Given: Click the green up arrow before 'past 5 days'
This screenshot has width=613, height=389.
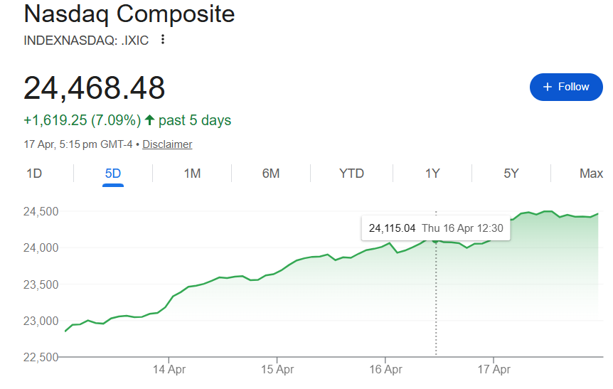Looking at the screenshot, I should [x=149, y=120].
